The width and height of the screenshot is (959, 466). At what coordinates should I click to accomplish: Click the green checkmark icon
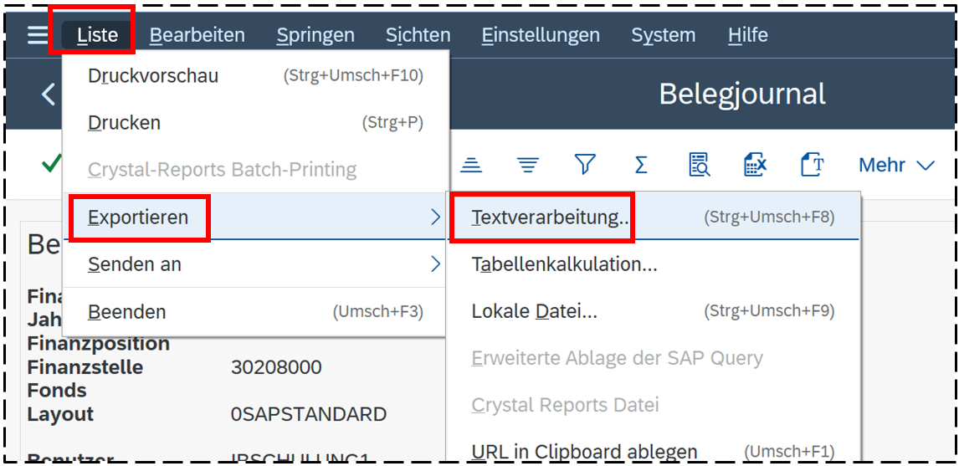coord(51,164)
